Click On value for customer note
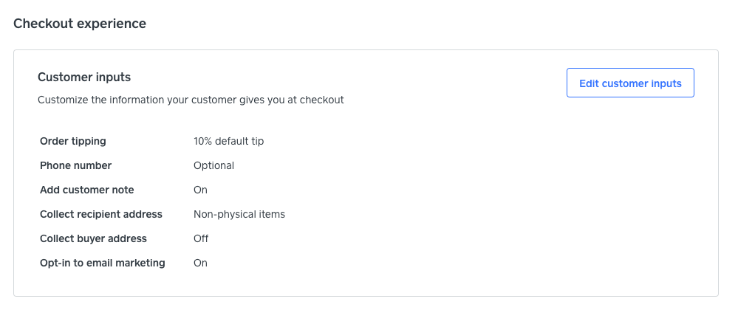This screenshot has width=738, height=310. [x=200, y=190]
